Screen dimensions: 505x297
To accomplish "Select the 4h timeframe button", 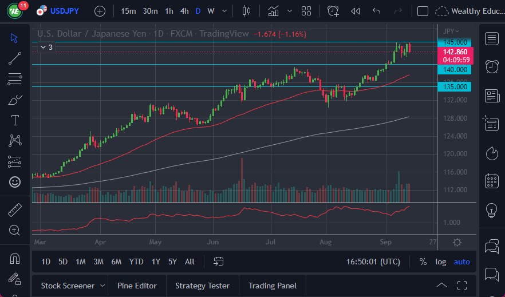I will pos(184,11).
